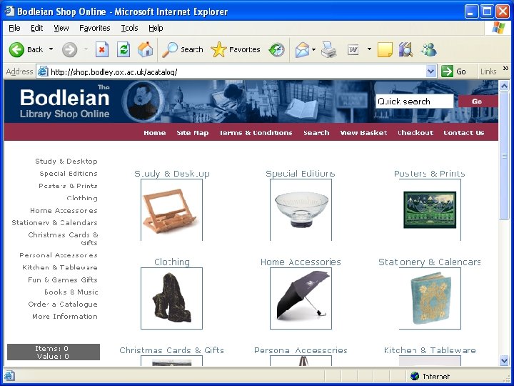Open the Edit menu
The width and height of the screenshot is (514, 386).
click(x=36, y=28)
